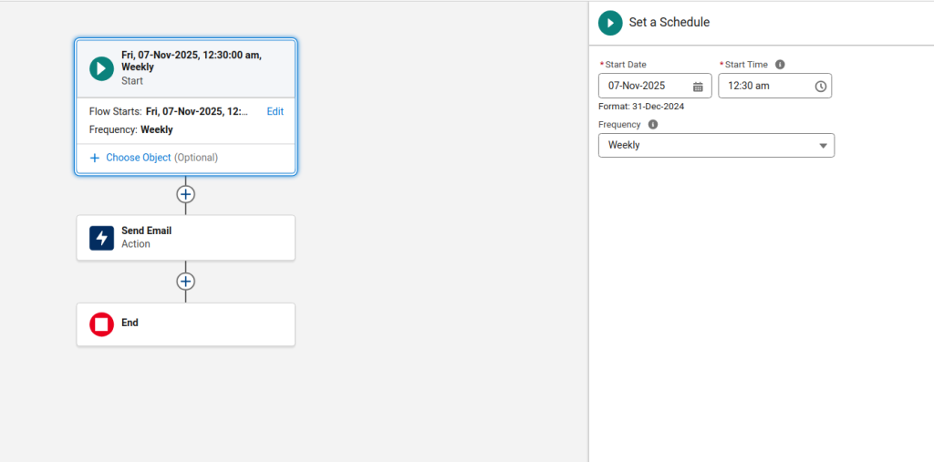The image size is (934, 462).
Task: Click the '(Optional)' text in Start card
Action: coord(196,158)
